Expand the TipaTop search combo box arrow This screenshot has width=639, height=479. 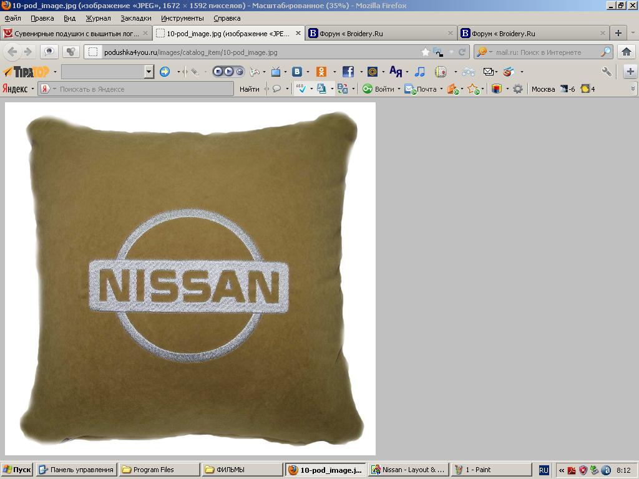tap(149, 72)
